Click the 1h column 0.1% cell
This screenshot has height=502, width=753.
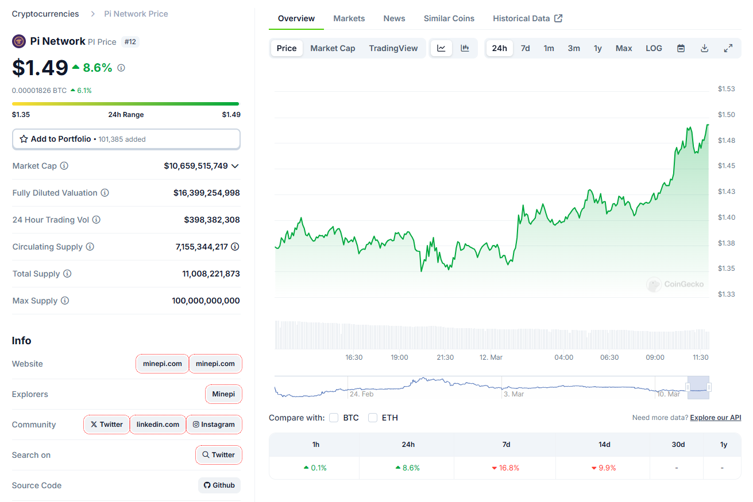point(315,468)
